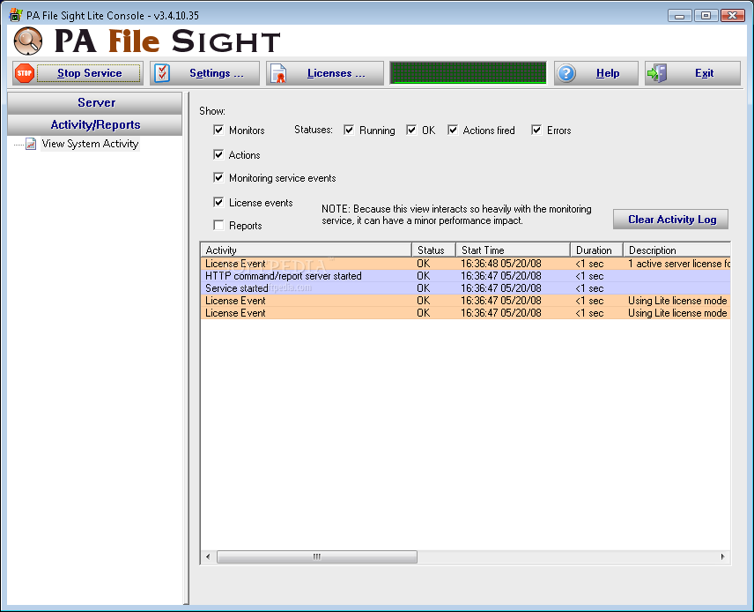Click the Help button label
Image resolution: width=754 pixels, height=612 pixels.
[607, 73]
